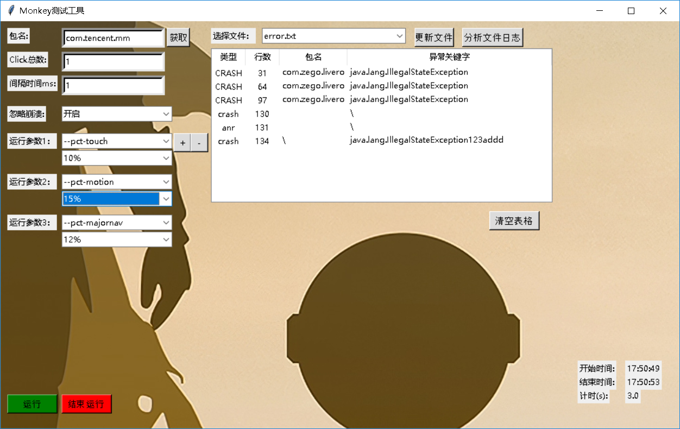Click the 清空表格 button to clear the table
Screen dimensions: 680x429
514,220
